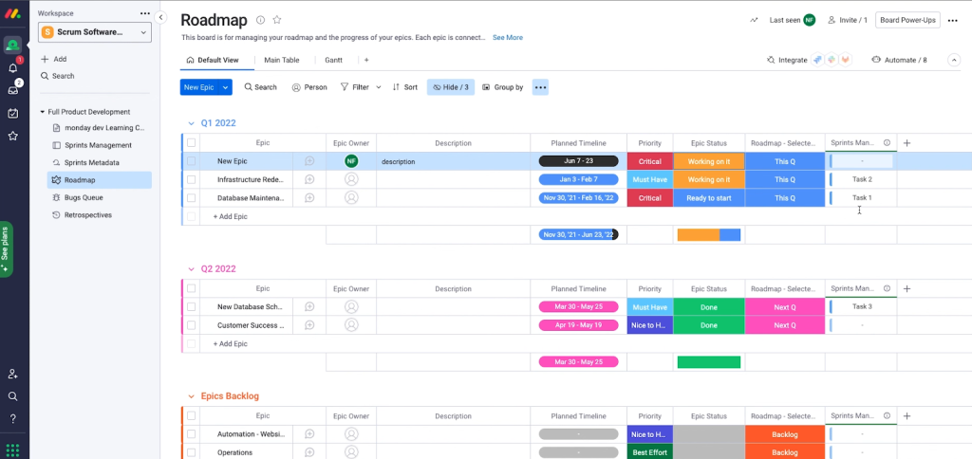972x459 pixels.
Task: Click the invite members icon in left rail
Action: coord(12,374)
